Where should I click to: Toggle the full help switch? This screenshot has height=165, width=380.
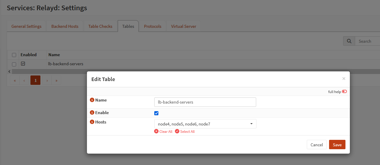[344, 92]
